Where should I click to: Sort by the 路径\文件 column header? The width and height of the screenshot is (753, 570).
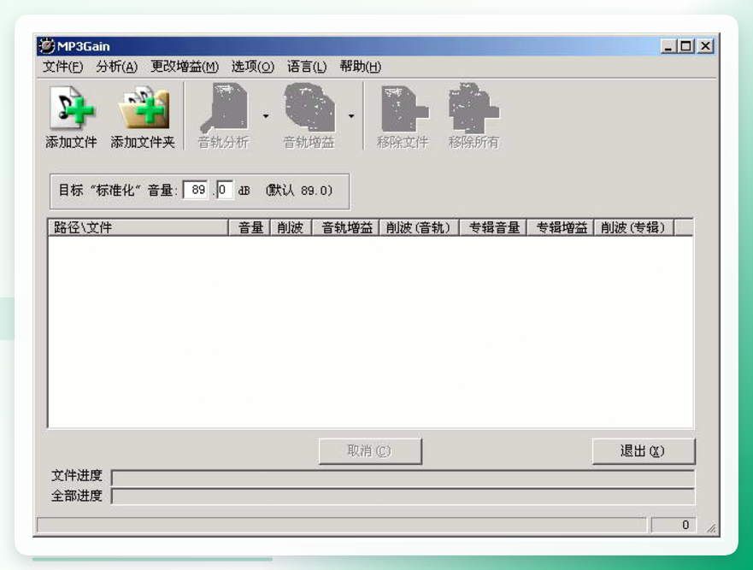pos(138,227)
